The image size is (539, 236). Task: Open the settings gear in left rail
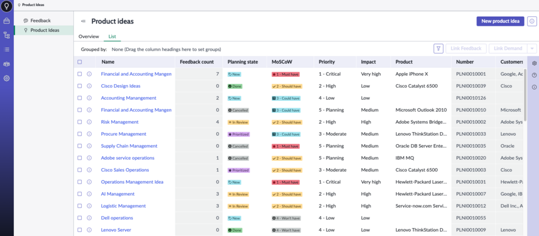pos(7,79)
